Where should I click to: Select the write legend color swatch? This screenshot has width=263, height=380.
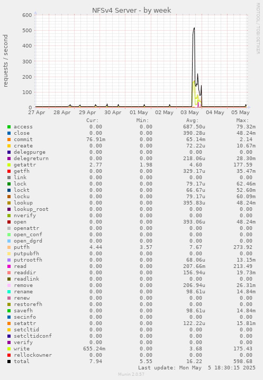coord(9,349)
